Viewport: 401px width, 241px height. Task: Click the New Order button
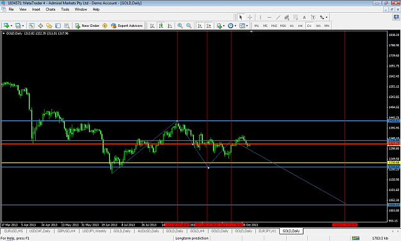pos(87,26)
